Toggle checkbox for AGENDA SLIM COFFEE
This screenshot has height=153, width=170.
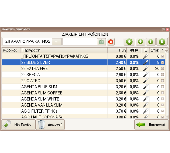pos(162,93)
